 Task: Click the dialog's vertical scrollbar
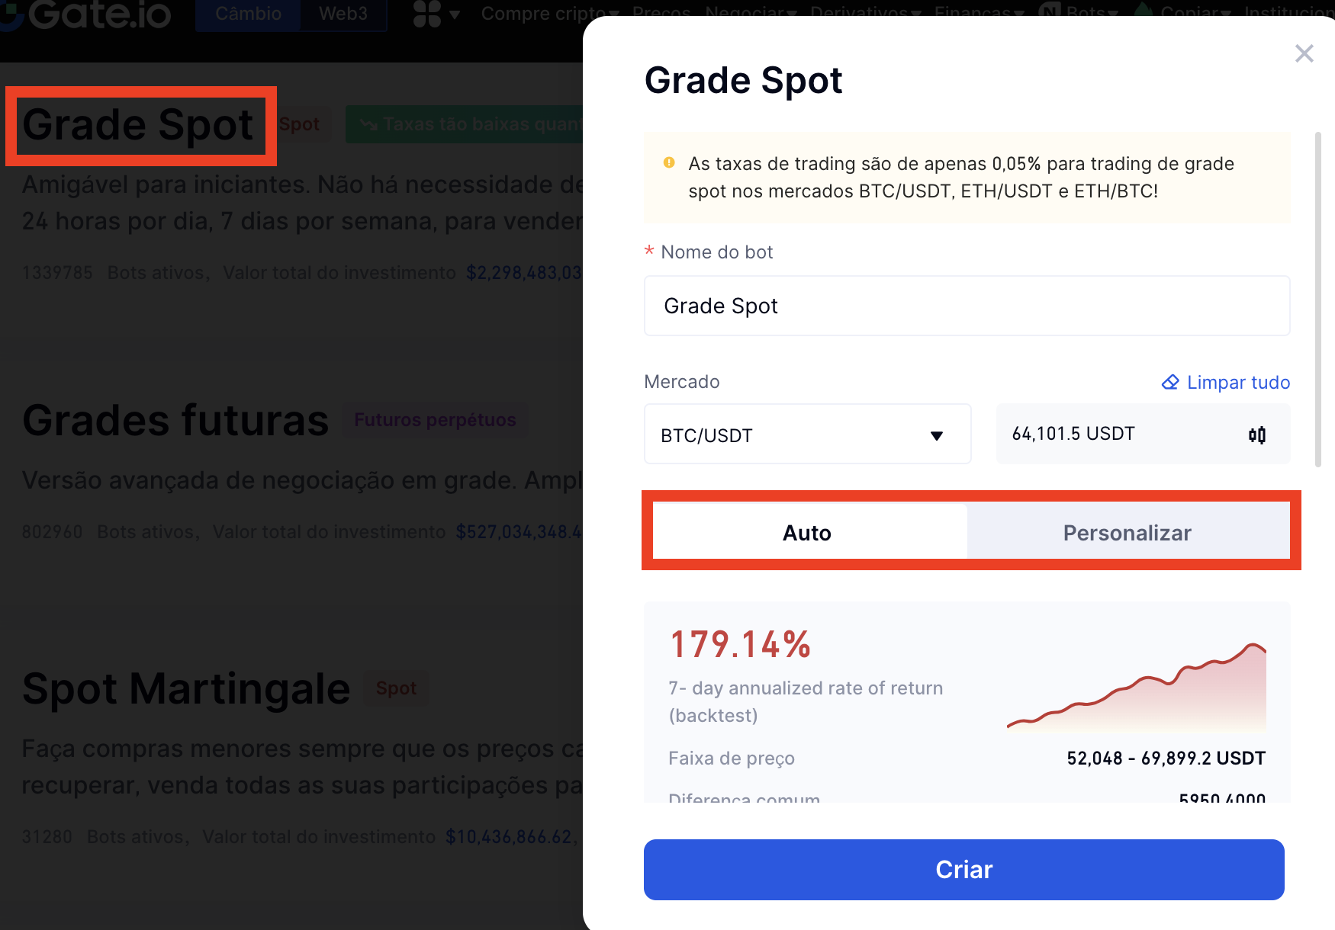point(1317,299)
